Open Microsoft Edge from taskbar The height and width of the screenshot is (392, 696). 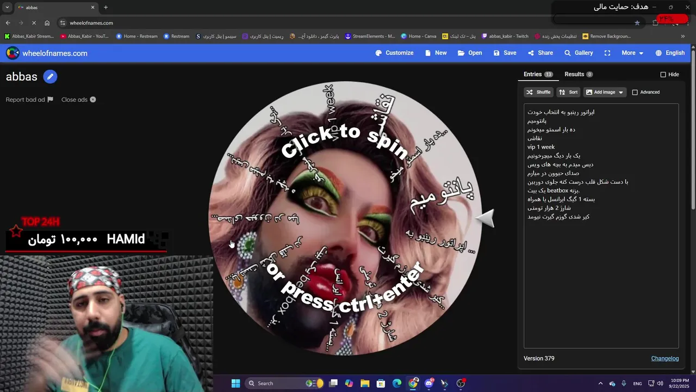point(397,383)
